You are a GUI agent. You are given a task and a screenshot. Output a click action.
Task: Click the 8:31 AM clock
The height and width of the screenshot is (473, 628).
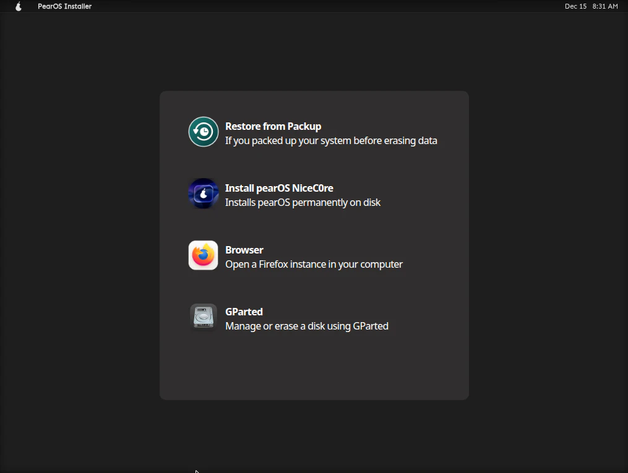pos(605,6)
